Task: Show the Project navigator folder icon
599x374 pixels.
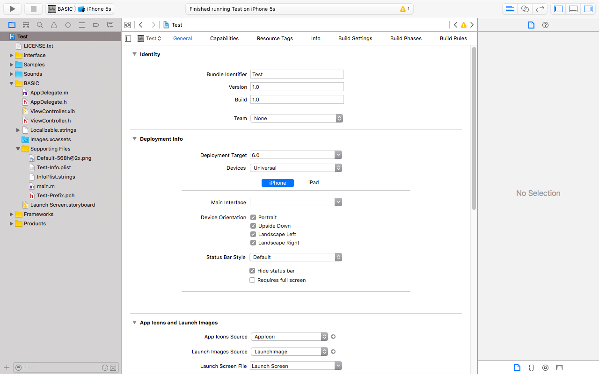Action: point(12,25)
